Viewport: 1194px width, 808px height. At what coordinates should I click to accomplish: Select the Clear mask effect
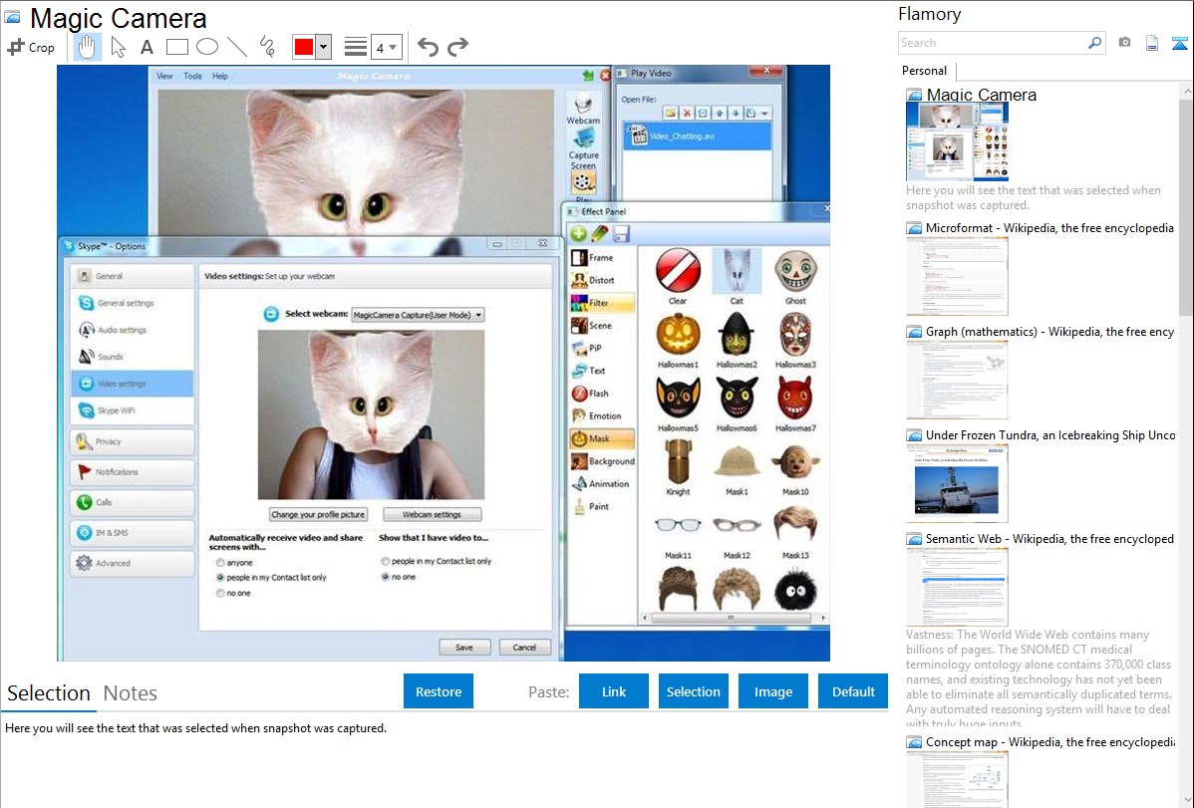678,276
